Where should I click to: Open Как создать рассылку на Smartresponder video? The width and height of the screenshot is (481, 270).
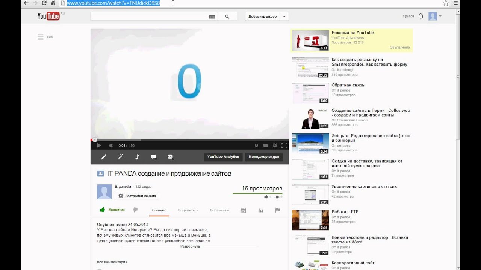pyautogui.click(x=369, y=62)
